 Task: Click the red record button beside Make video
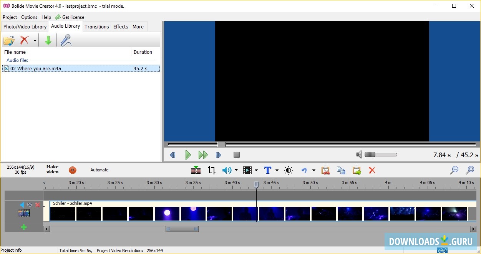[73, 170]
